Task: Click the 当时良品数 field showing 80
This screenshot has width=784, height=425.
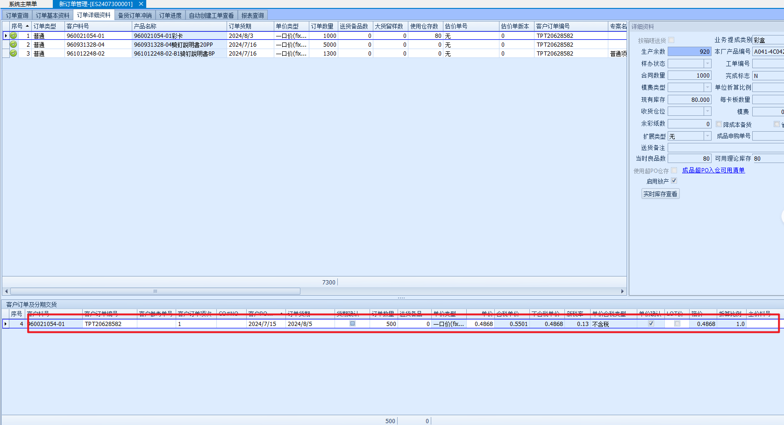Action: (x=690, y=158)
